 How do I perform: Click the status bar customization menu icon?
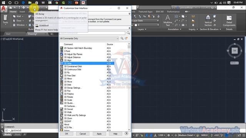(x=244, y=135)
